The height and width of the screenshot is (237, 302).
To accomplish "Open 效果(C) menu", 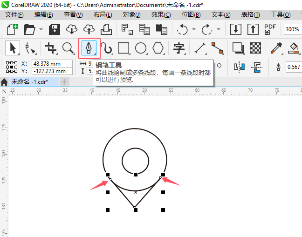I will click(161, 14).
